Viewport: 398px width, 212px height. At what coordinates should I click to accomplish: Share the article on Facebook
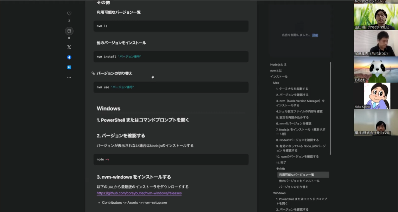point(69,57)
